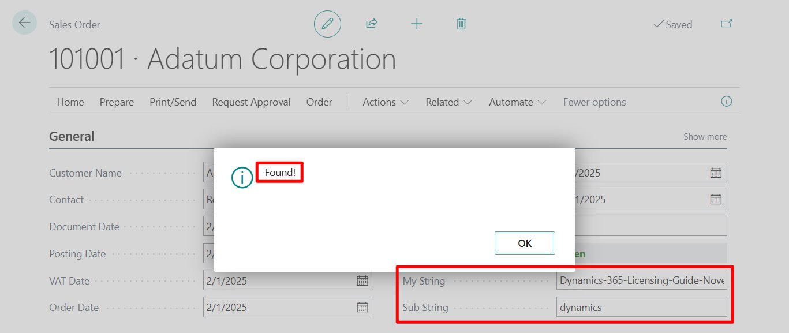Open calendar picker for VAT Date
Viewport: 789px width, 333px height.
tap(362, 281)
